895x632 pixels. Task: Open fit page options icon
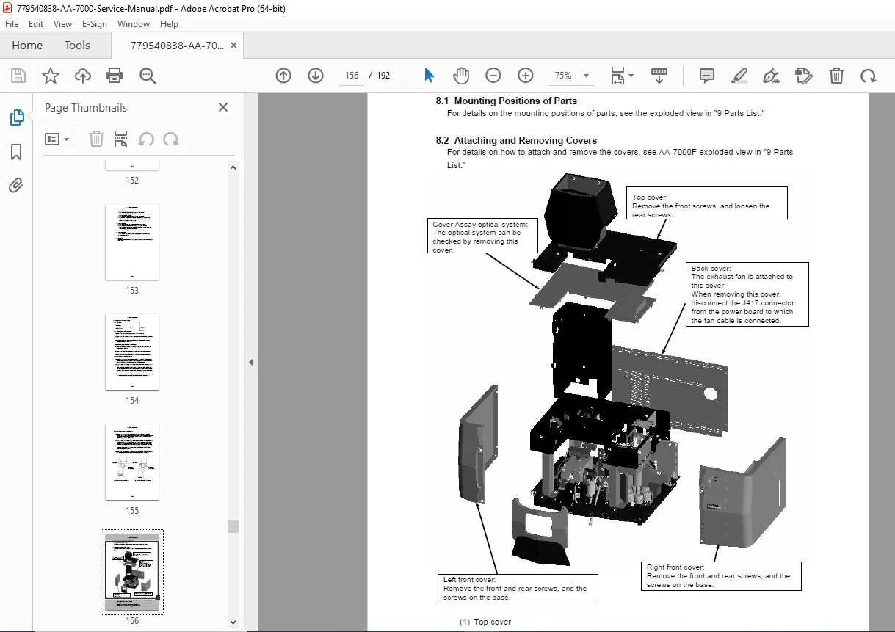(617, 76)
